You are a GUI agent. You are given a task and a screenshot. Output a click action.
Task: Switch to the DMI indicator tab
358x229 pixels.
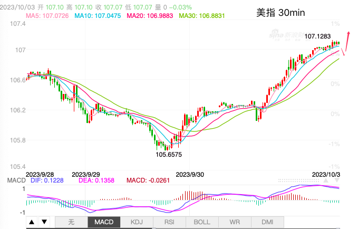(267, 222)
